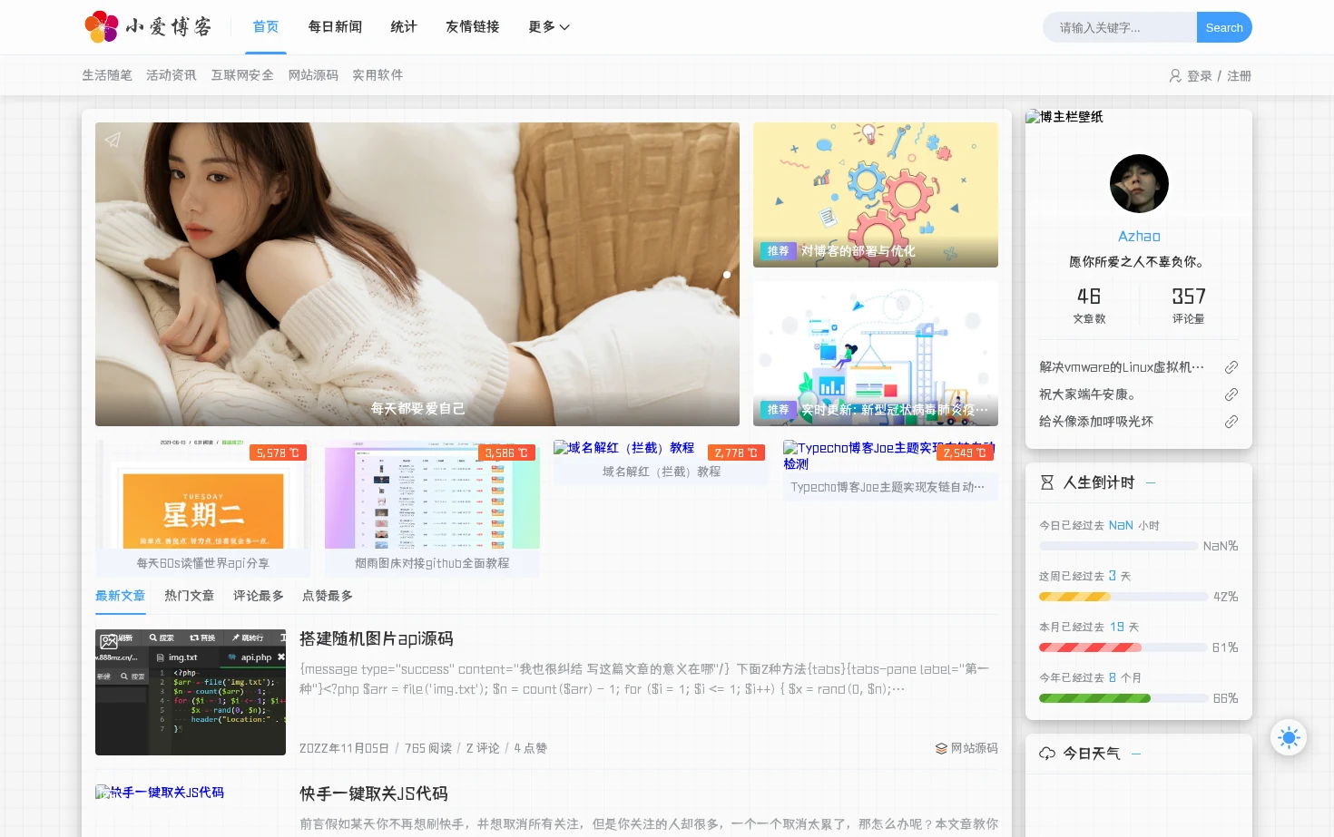Select the 网站源码 category in subnav
1334x837 pixels.
pos(313,75)
